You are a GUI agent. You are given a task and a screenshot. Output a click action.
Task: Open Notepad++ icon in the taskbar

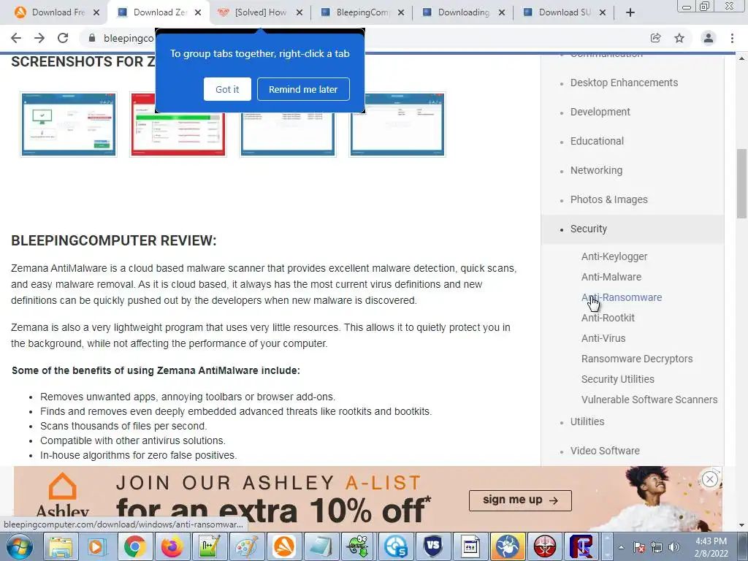pyautogui.click(x=210, y=546)
